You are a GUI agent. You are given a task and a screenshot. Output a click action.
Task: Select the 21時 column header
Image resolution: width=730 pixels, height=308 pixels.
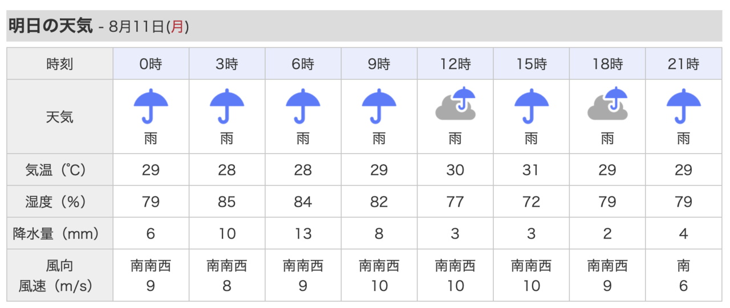[684, 64]
